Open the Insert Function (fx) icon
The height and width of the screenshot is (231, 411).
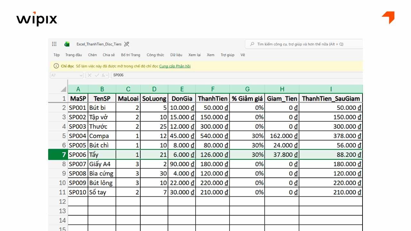click(x=103, y=75)
